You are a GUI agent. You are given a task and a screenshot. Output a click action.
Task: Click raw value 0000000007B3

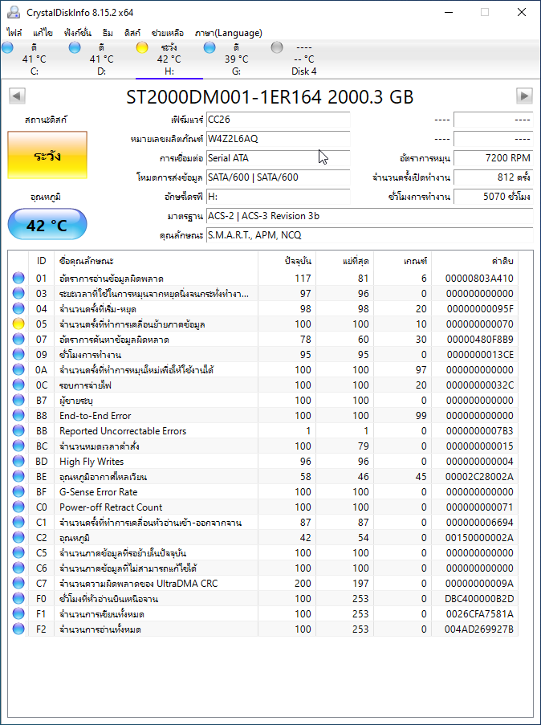click(x=479, y=431)
